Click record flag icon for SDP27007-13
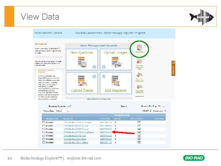The width and height of the screenshot is (221, 166). (x=139, y=122)
